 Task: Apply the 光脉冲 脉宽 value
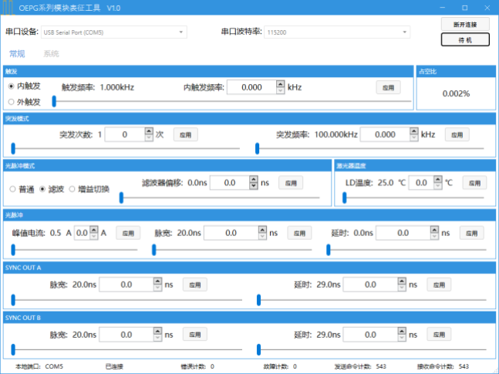(299, 234)
